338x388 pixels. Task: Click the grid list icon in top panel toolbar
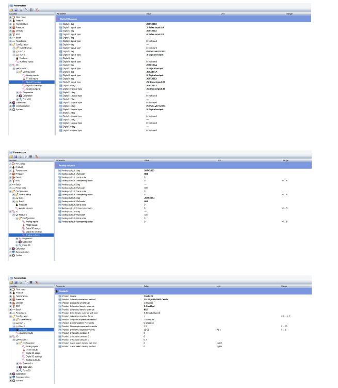point(31,10)
